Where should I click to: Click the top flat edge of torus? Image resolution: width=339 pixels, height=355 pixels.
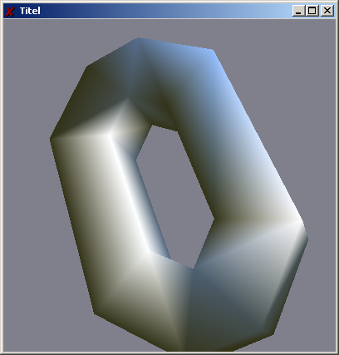click(175, 43)
